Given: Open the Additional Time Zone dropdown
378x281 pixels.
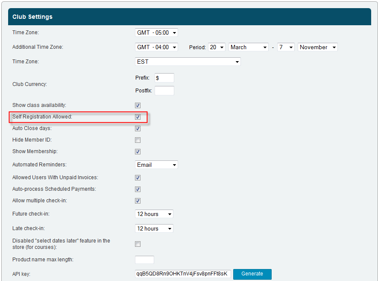Looking at the screenshot, I should tap(156, 47).
